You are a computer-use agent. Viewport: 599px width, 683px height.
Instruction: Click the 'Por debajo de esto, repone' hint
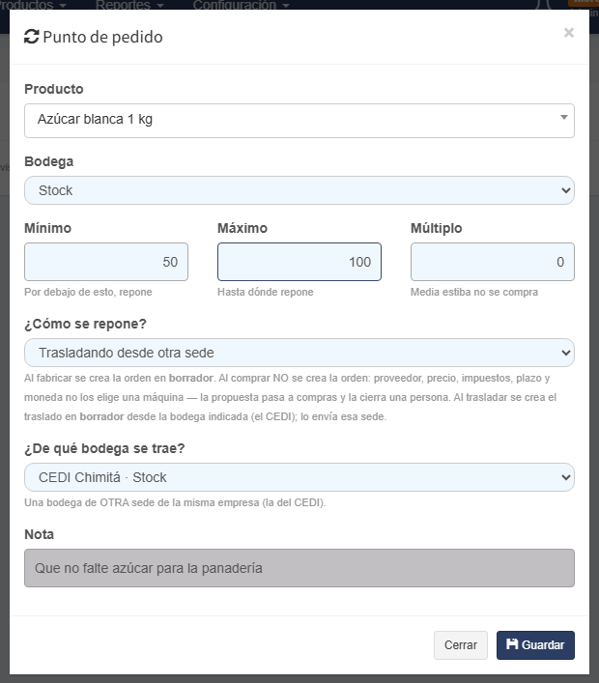tap(88, 292)
